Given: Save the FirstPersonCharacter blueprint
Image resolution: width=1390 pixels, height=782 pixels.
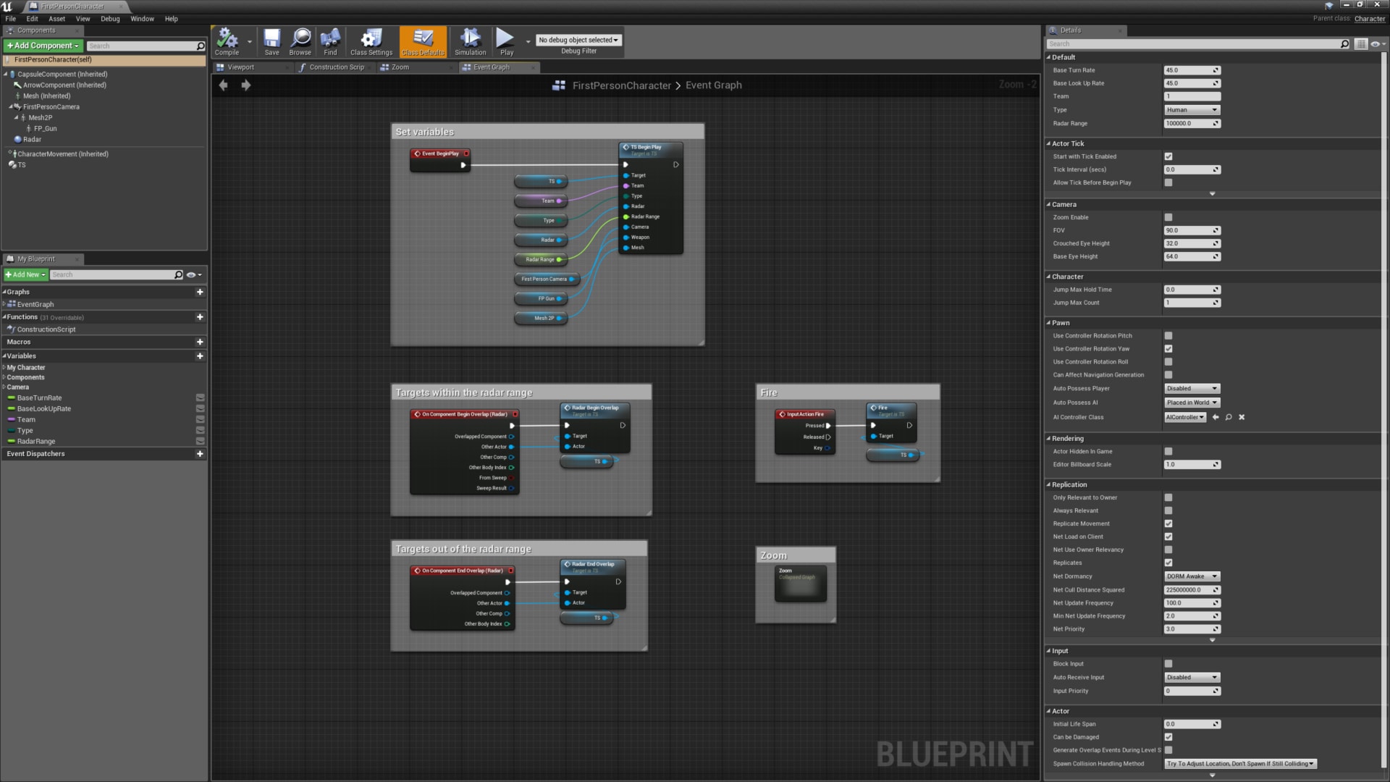Looking at the screenshot, I should tap(271, 41).
